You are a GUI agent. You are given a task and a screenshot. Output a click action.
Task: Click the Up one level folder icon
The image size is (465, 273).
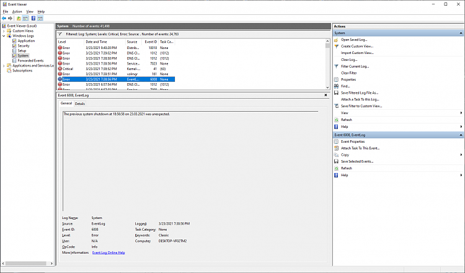19,19
